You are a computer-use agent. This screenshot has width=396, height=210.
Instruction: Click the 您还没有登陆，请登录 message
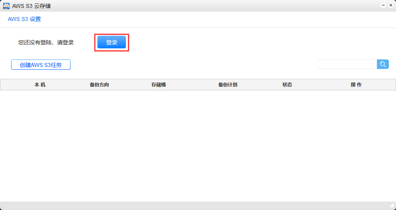pos(46,42)
